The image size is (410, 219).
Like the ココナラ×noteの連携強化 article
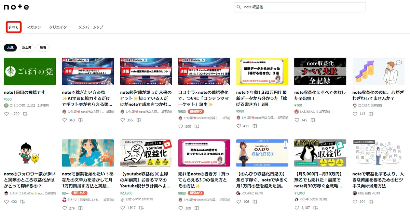pyautogui.click(x=181, y=126)
